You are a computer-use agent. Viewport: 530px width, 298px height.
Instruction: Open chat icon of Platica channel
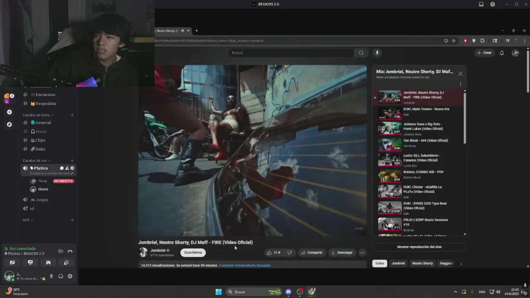click(62, 168)
